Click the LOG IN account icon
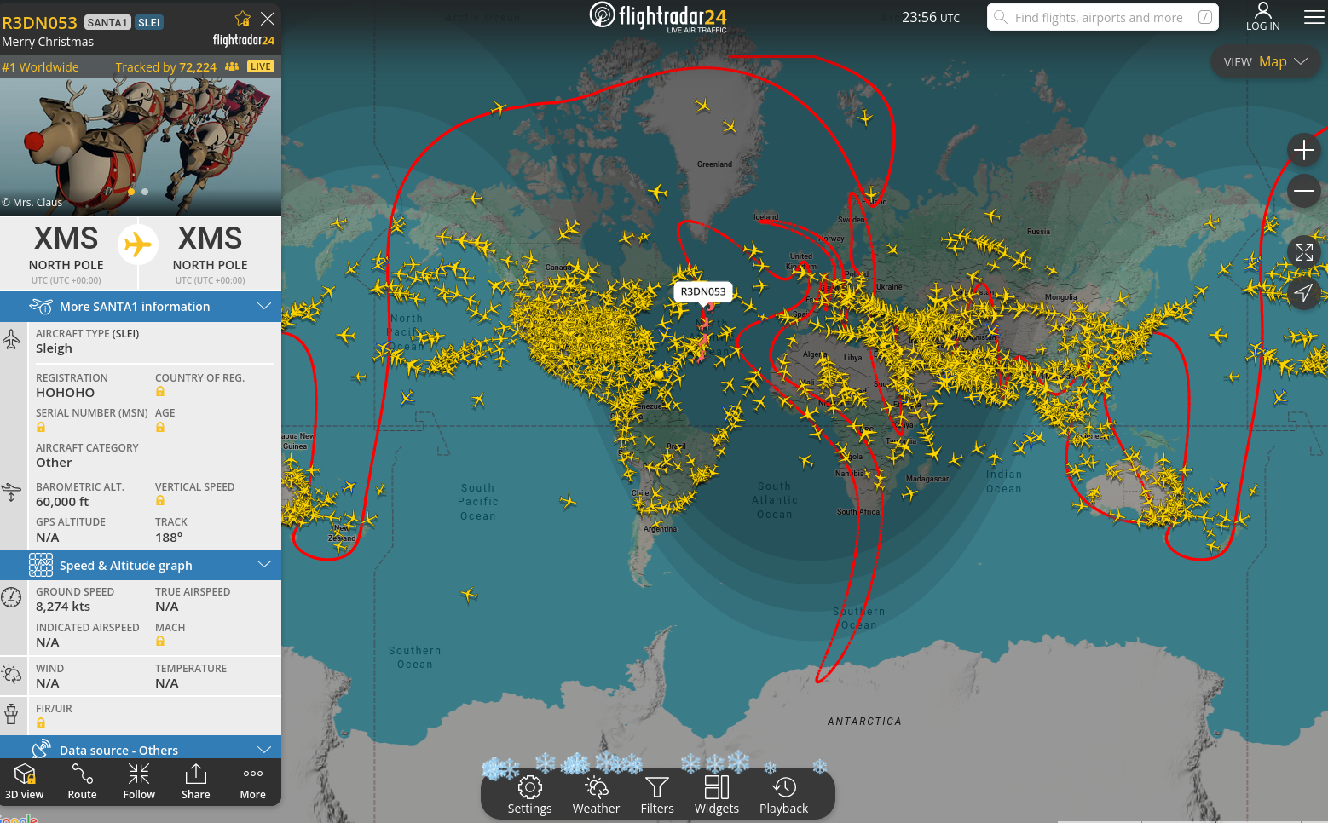The width and height of the screenshot is (1328, 823). [1263, 16]
